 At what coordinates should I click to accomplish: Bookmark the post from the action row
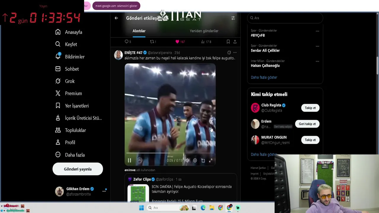tap(228, 42)
